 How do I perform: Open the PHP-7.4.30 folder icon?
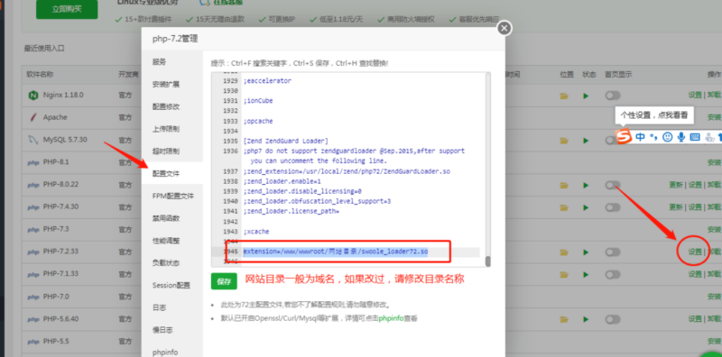[x=563, y=207]
